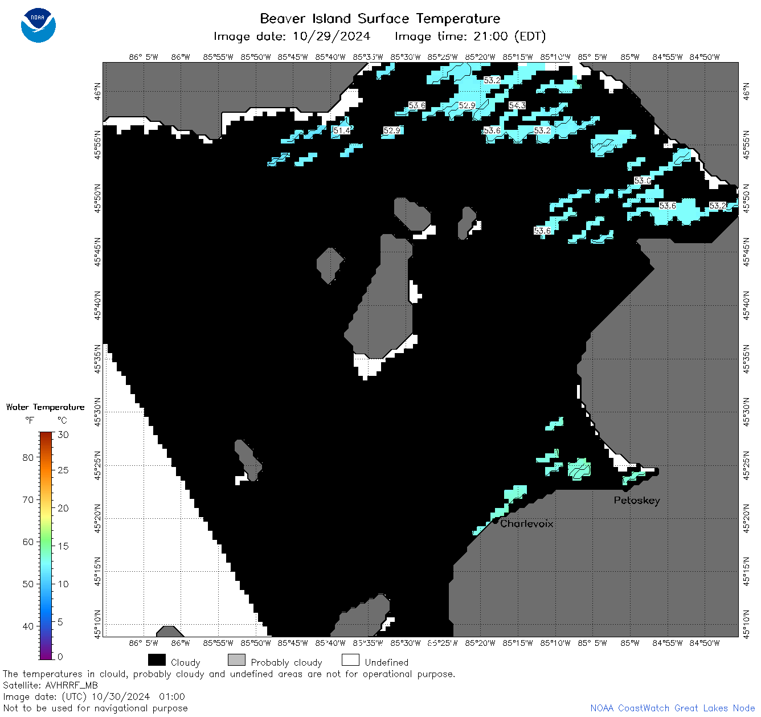
Task: Click the Charlevoix city label
Action: tap(526, 523)
